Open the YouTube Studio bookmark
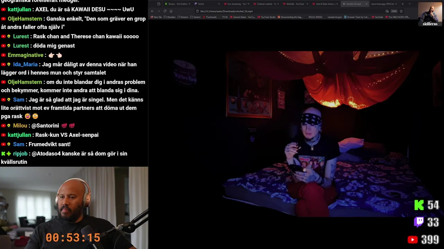 pyautogui.click(x=266, y=17)
